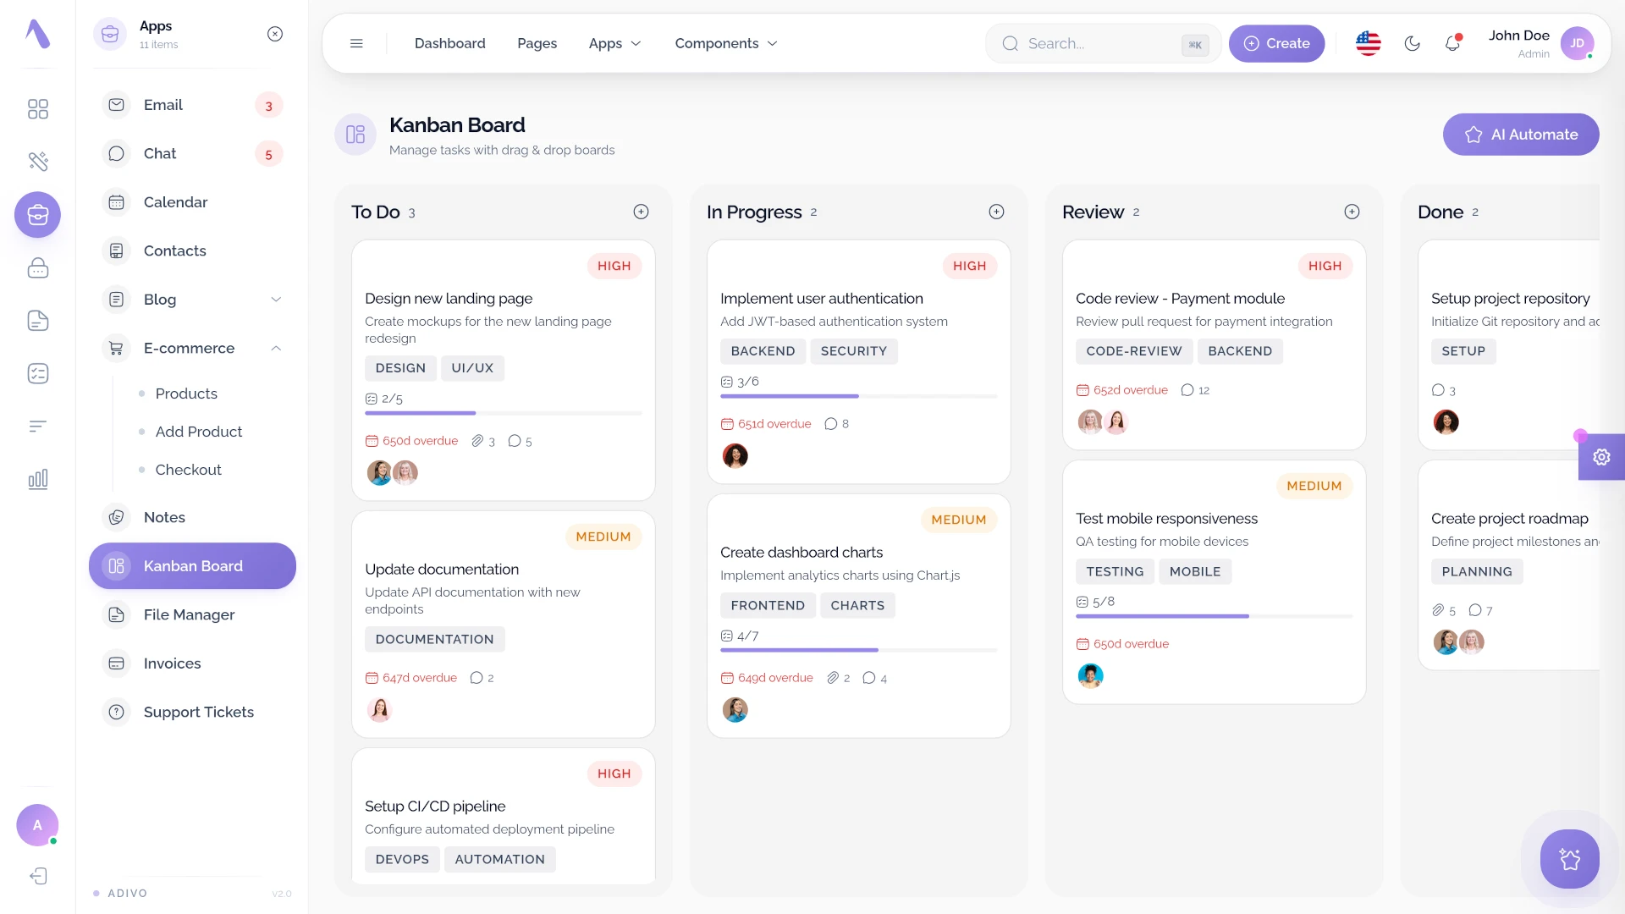Viewport: 1625px width, 914px height.
Task: Open John Doe profile menu
Action: 1540,43
